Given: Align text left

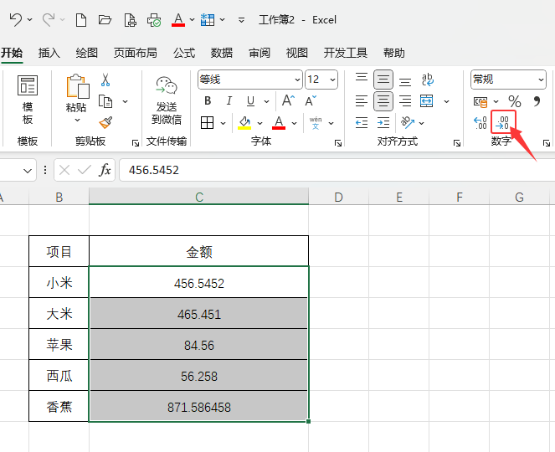Looking at the screenshot, I should point(362,101).
